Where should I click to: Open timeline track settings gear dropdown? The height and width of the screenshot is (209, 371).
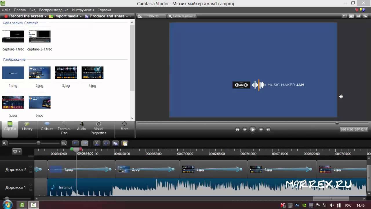pyautogui.click(x=16, y=152)
